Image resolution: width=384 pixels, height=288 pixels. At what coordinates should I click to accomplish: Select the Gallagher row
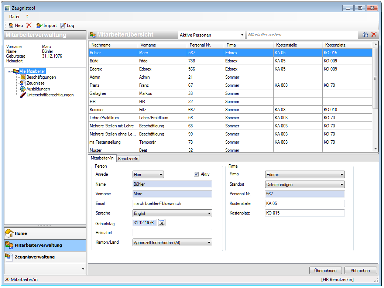pyautogui.click(x=230, y=93)
